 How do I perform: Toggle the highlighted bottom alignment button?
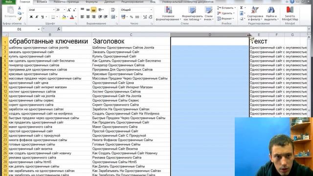coord(93,10)
